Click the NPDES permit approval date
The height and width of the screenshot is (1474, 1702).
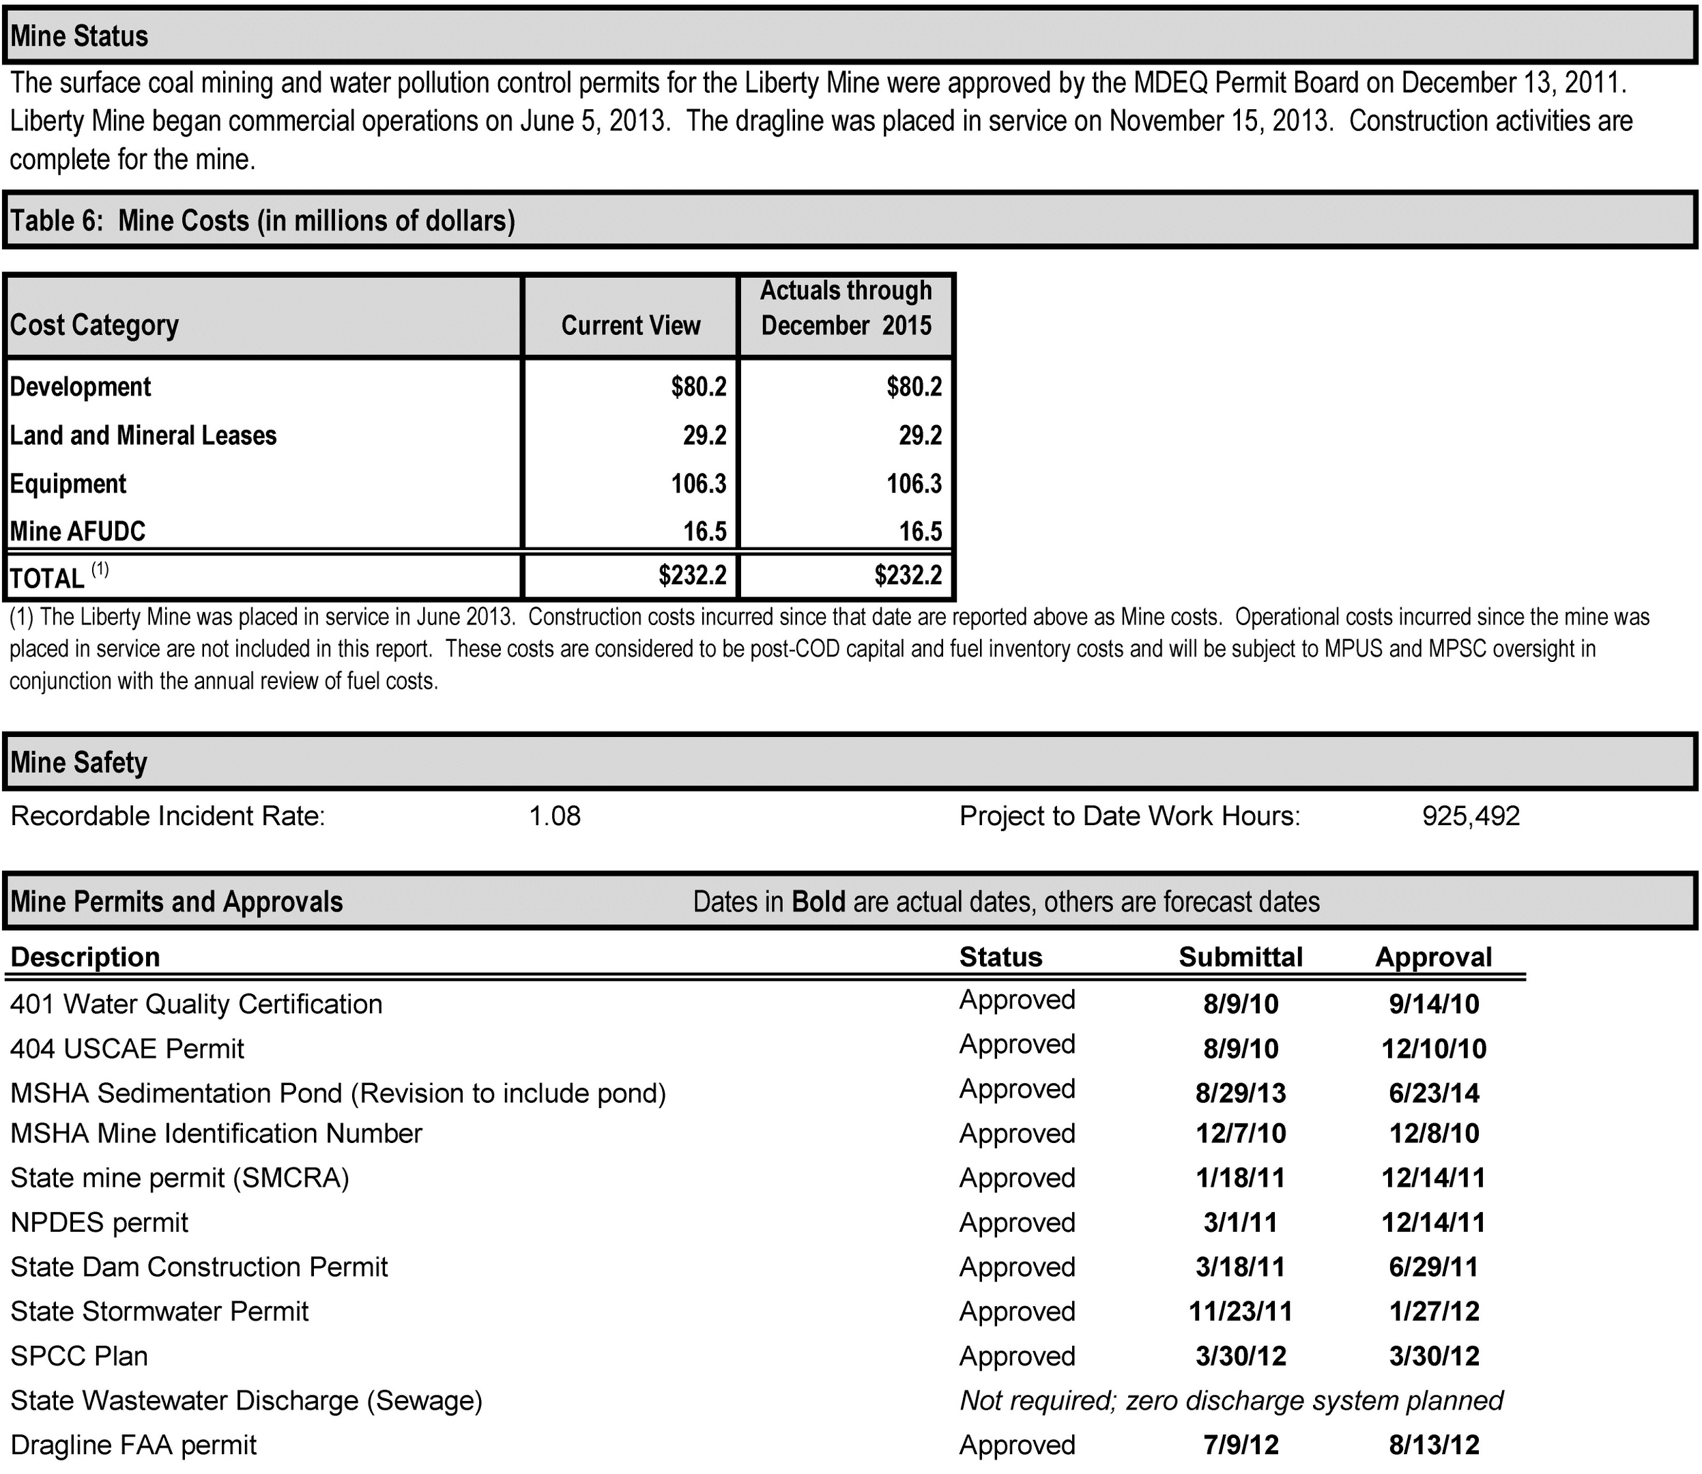(1434, 1222)
